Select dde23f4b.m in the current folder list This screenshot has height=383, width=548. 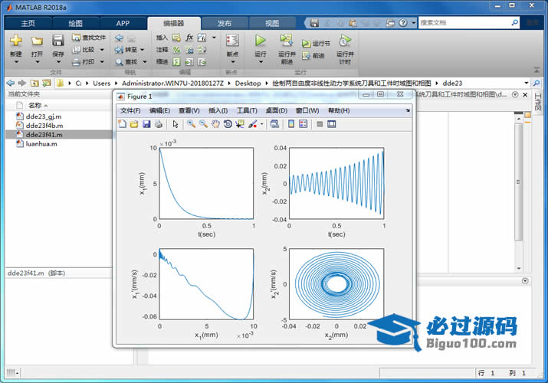pos(44,125)
